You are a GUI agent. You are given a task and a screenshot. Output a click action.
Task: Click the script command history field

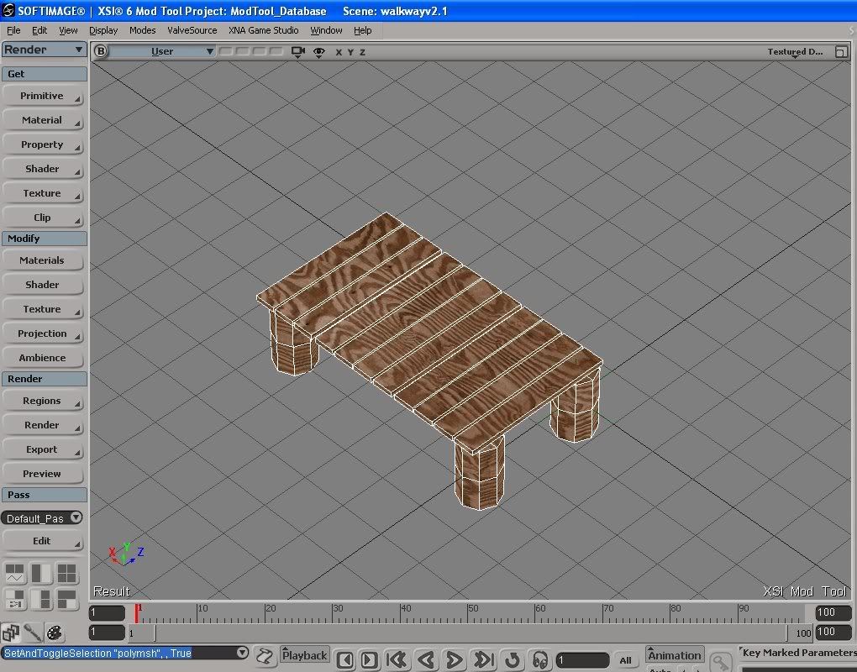pyautogui.click(x=118, y=653)
